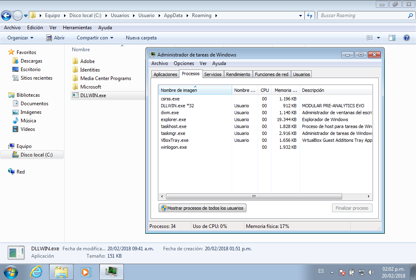
Task: Select Red network in navigation pane
Action: pyautogui.click(x=17, y=171)
